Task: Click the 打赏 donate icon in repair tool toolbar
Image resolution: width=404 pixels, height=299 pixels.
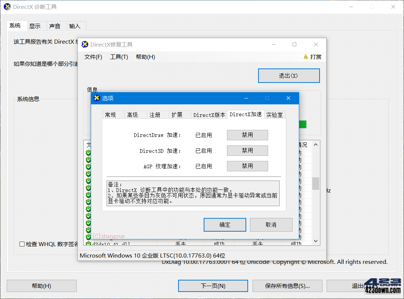Action: pos(305,57)
